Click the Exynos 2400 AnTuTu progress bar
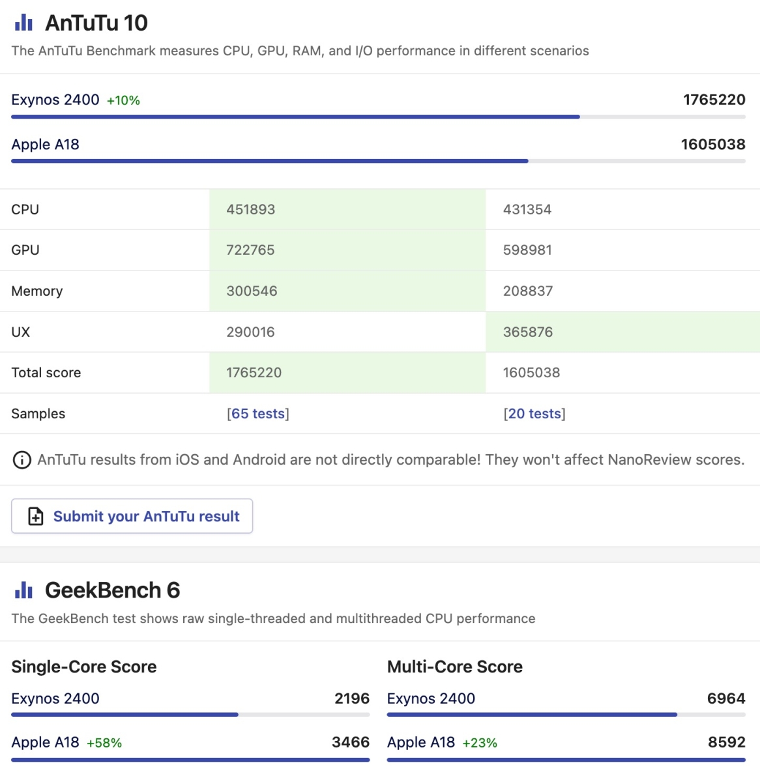Screen dimensions: 760x782 pyautogui.click(x=378, y=117)
